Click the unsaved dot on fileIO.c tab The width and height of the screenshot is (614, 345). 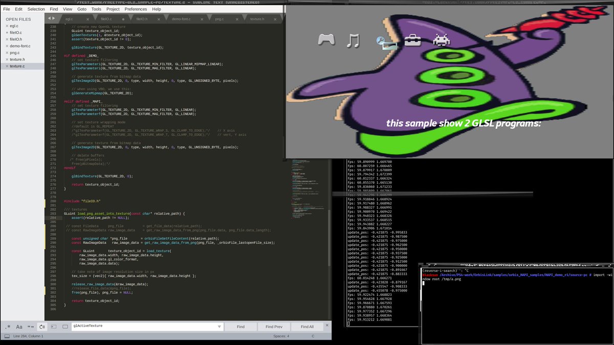point(123,19)
